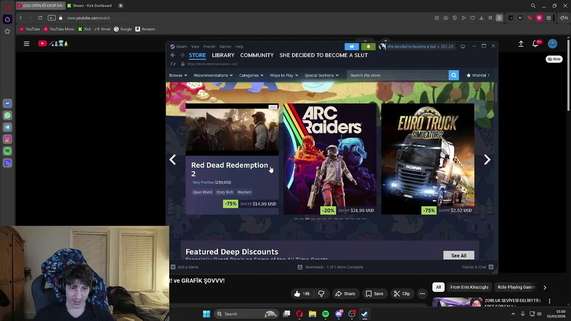The image size is (571, 321).
Task: Expand the Browse dropdown in Steam store
Action: [x=178, y=75]
